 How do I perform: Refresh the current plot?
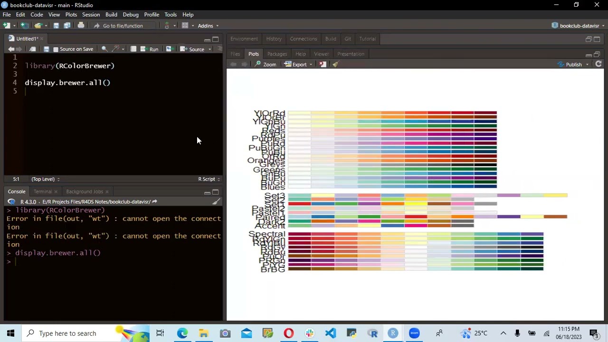point(598,64)
